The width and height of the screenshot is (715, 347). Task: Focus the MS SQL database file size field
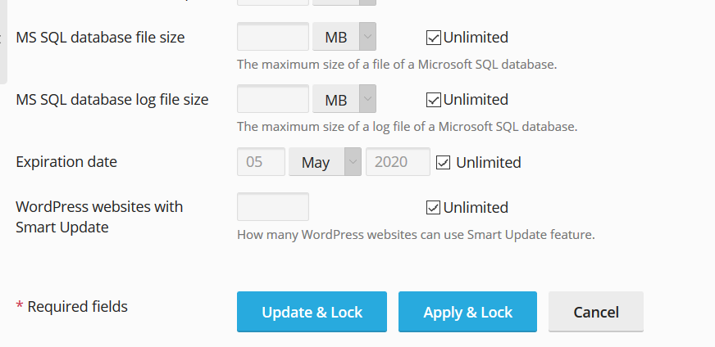[x=273, y=37]
